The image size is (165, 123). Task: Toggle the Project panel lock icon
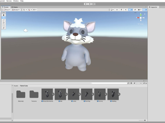[x=144, y=81]
